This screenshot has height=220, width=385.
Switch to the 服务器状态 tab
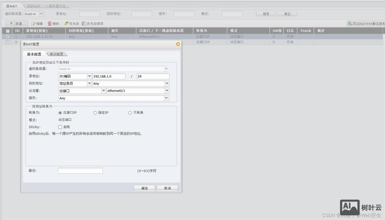point(57,6)
